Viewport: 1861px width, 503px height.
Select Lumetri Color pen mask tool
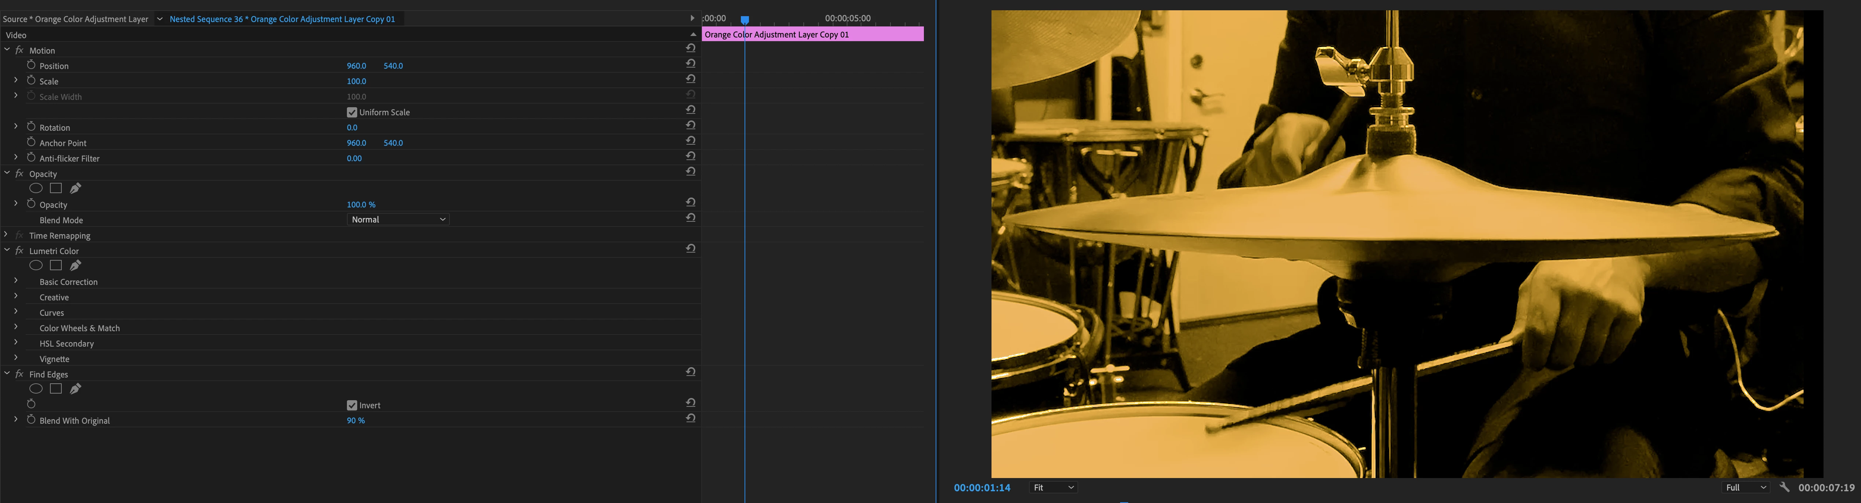[75, 265]
